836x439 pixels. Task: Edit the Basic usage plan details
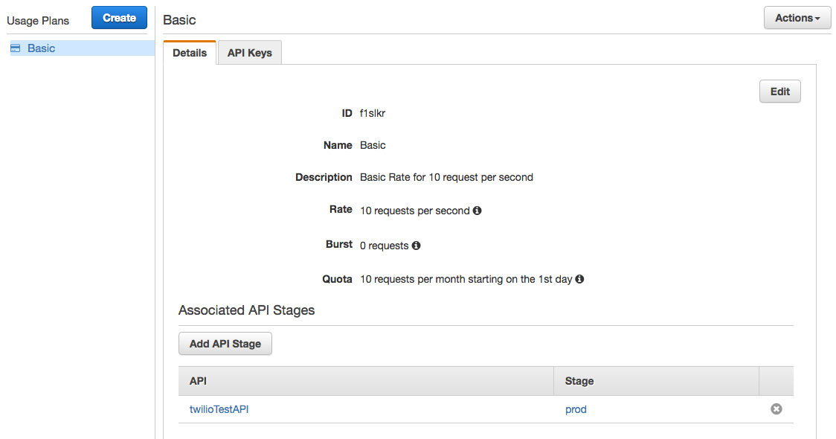coord(780,92)
